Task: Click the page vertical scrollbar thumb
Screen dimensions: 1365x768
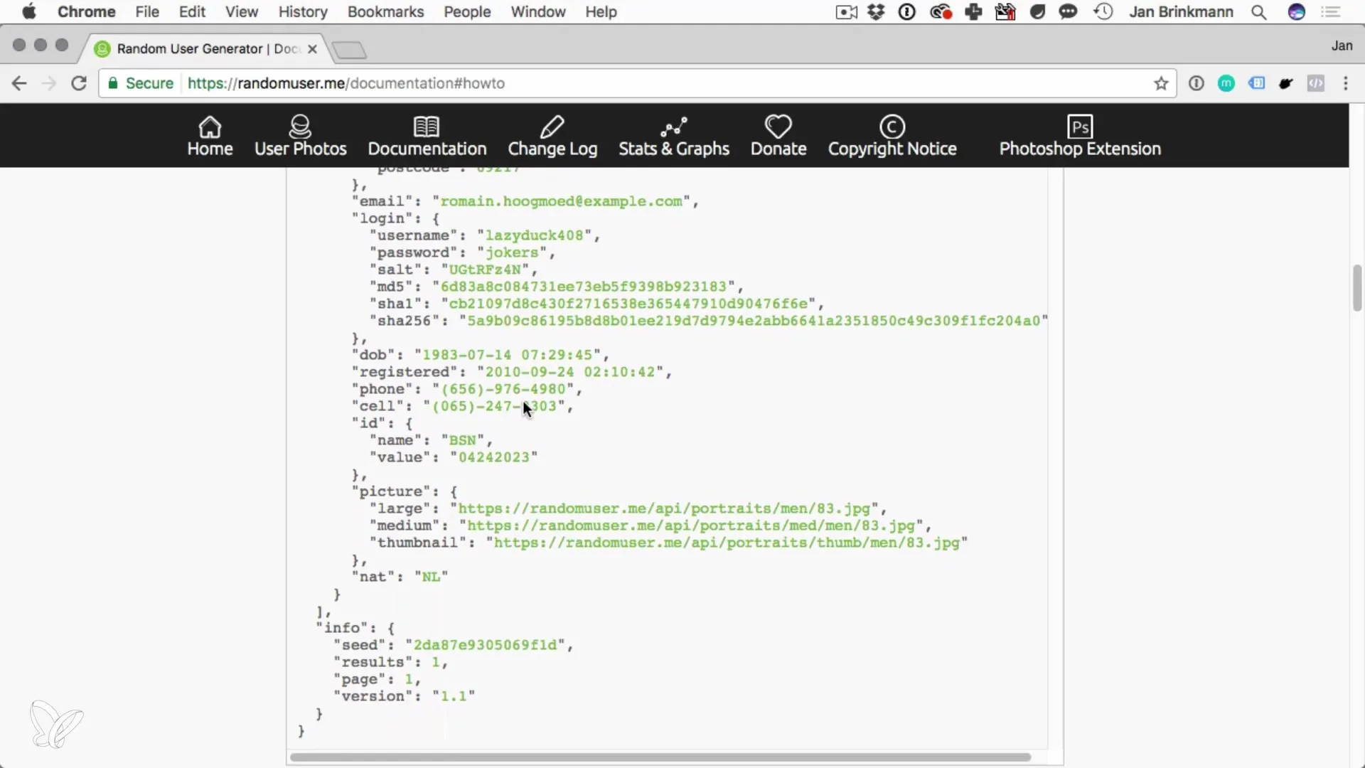Action: (x=1357, y=288)
